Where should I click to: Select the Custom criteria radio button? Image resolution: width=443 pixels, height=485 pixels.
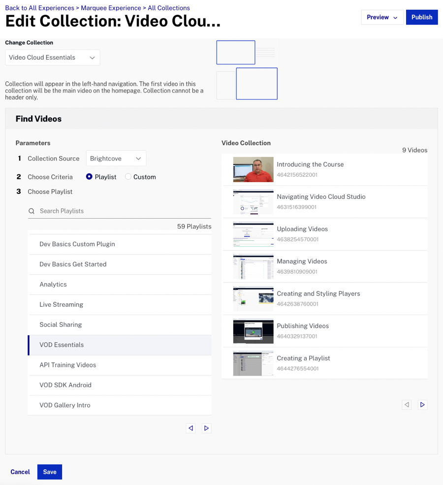pyautogui.click(x=128, y=177)
